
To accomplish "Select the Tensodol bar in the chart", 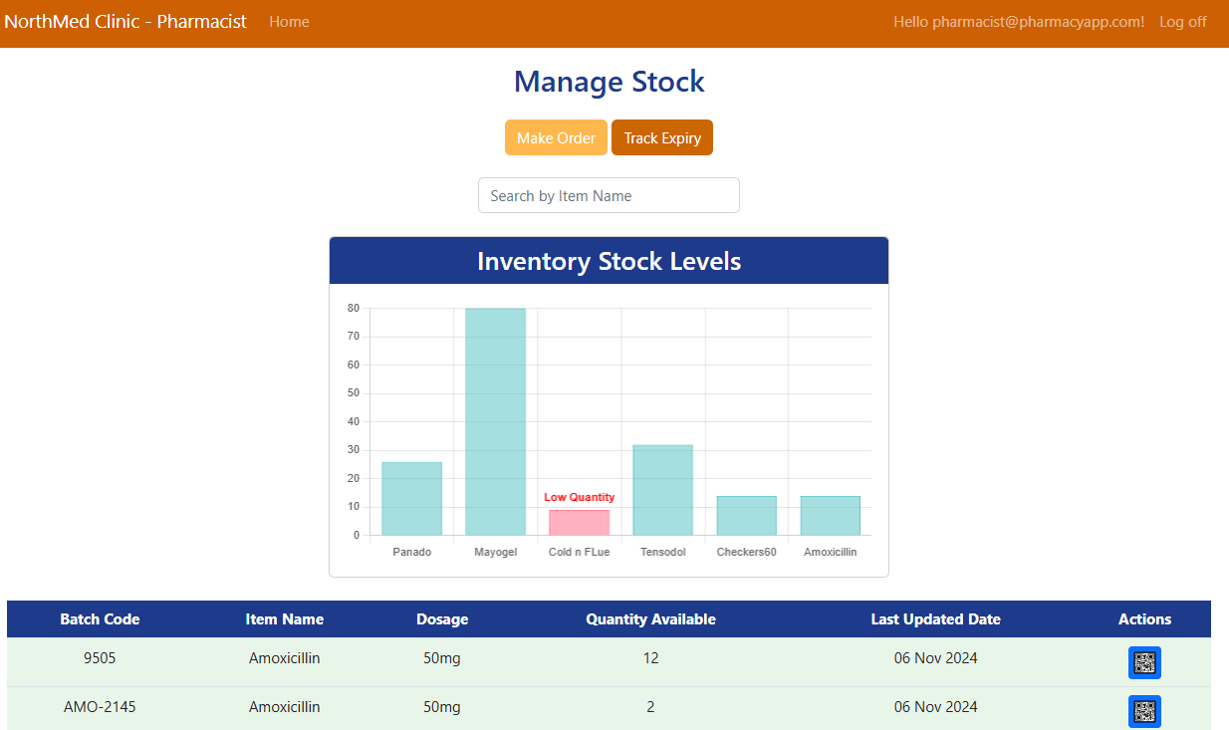I will [x=662, y=490].
